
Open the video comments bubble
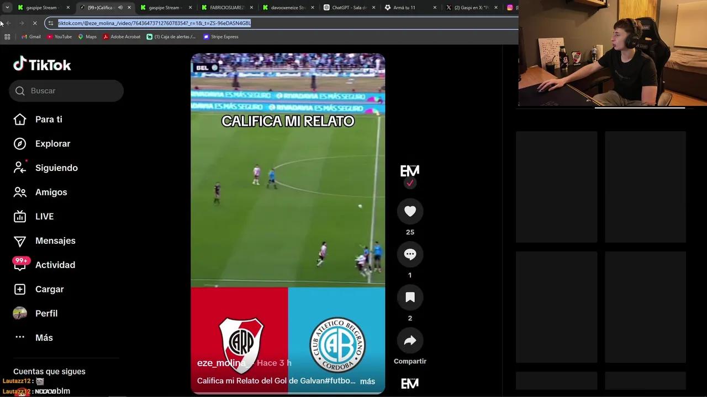point(410,254)
